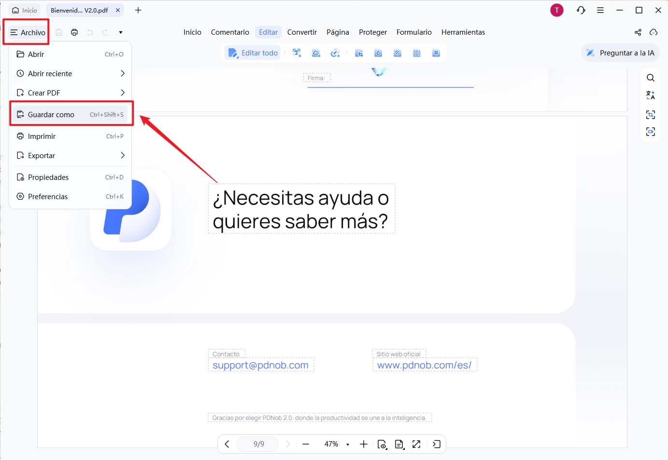The image size is (668, 460).
Task: Click the Preguntar a la IA button
Action: point(620,53)
